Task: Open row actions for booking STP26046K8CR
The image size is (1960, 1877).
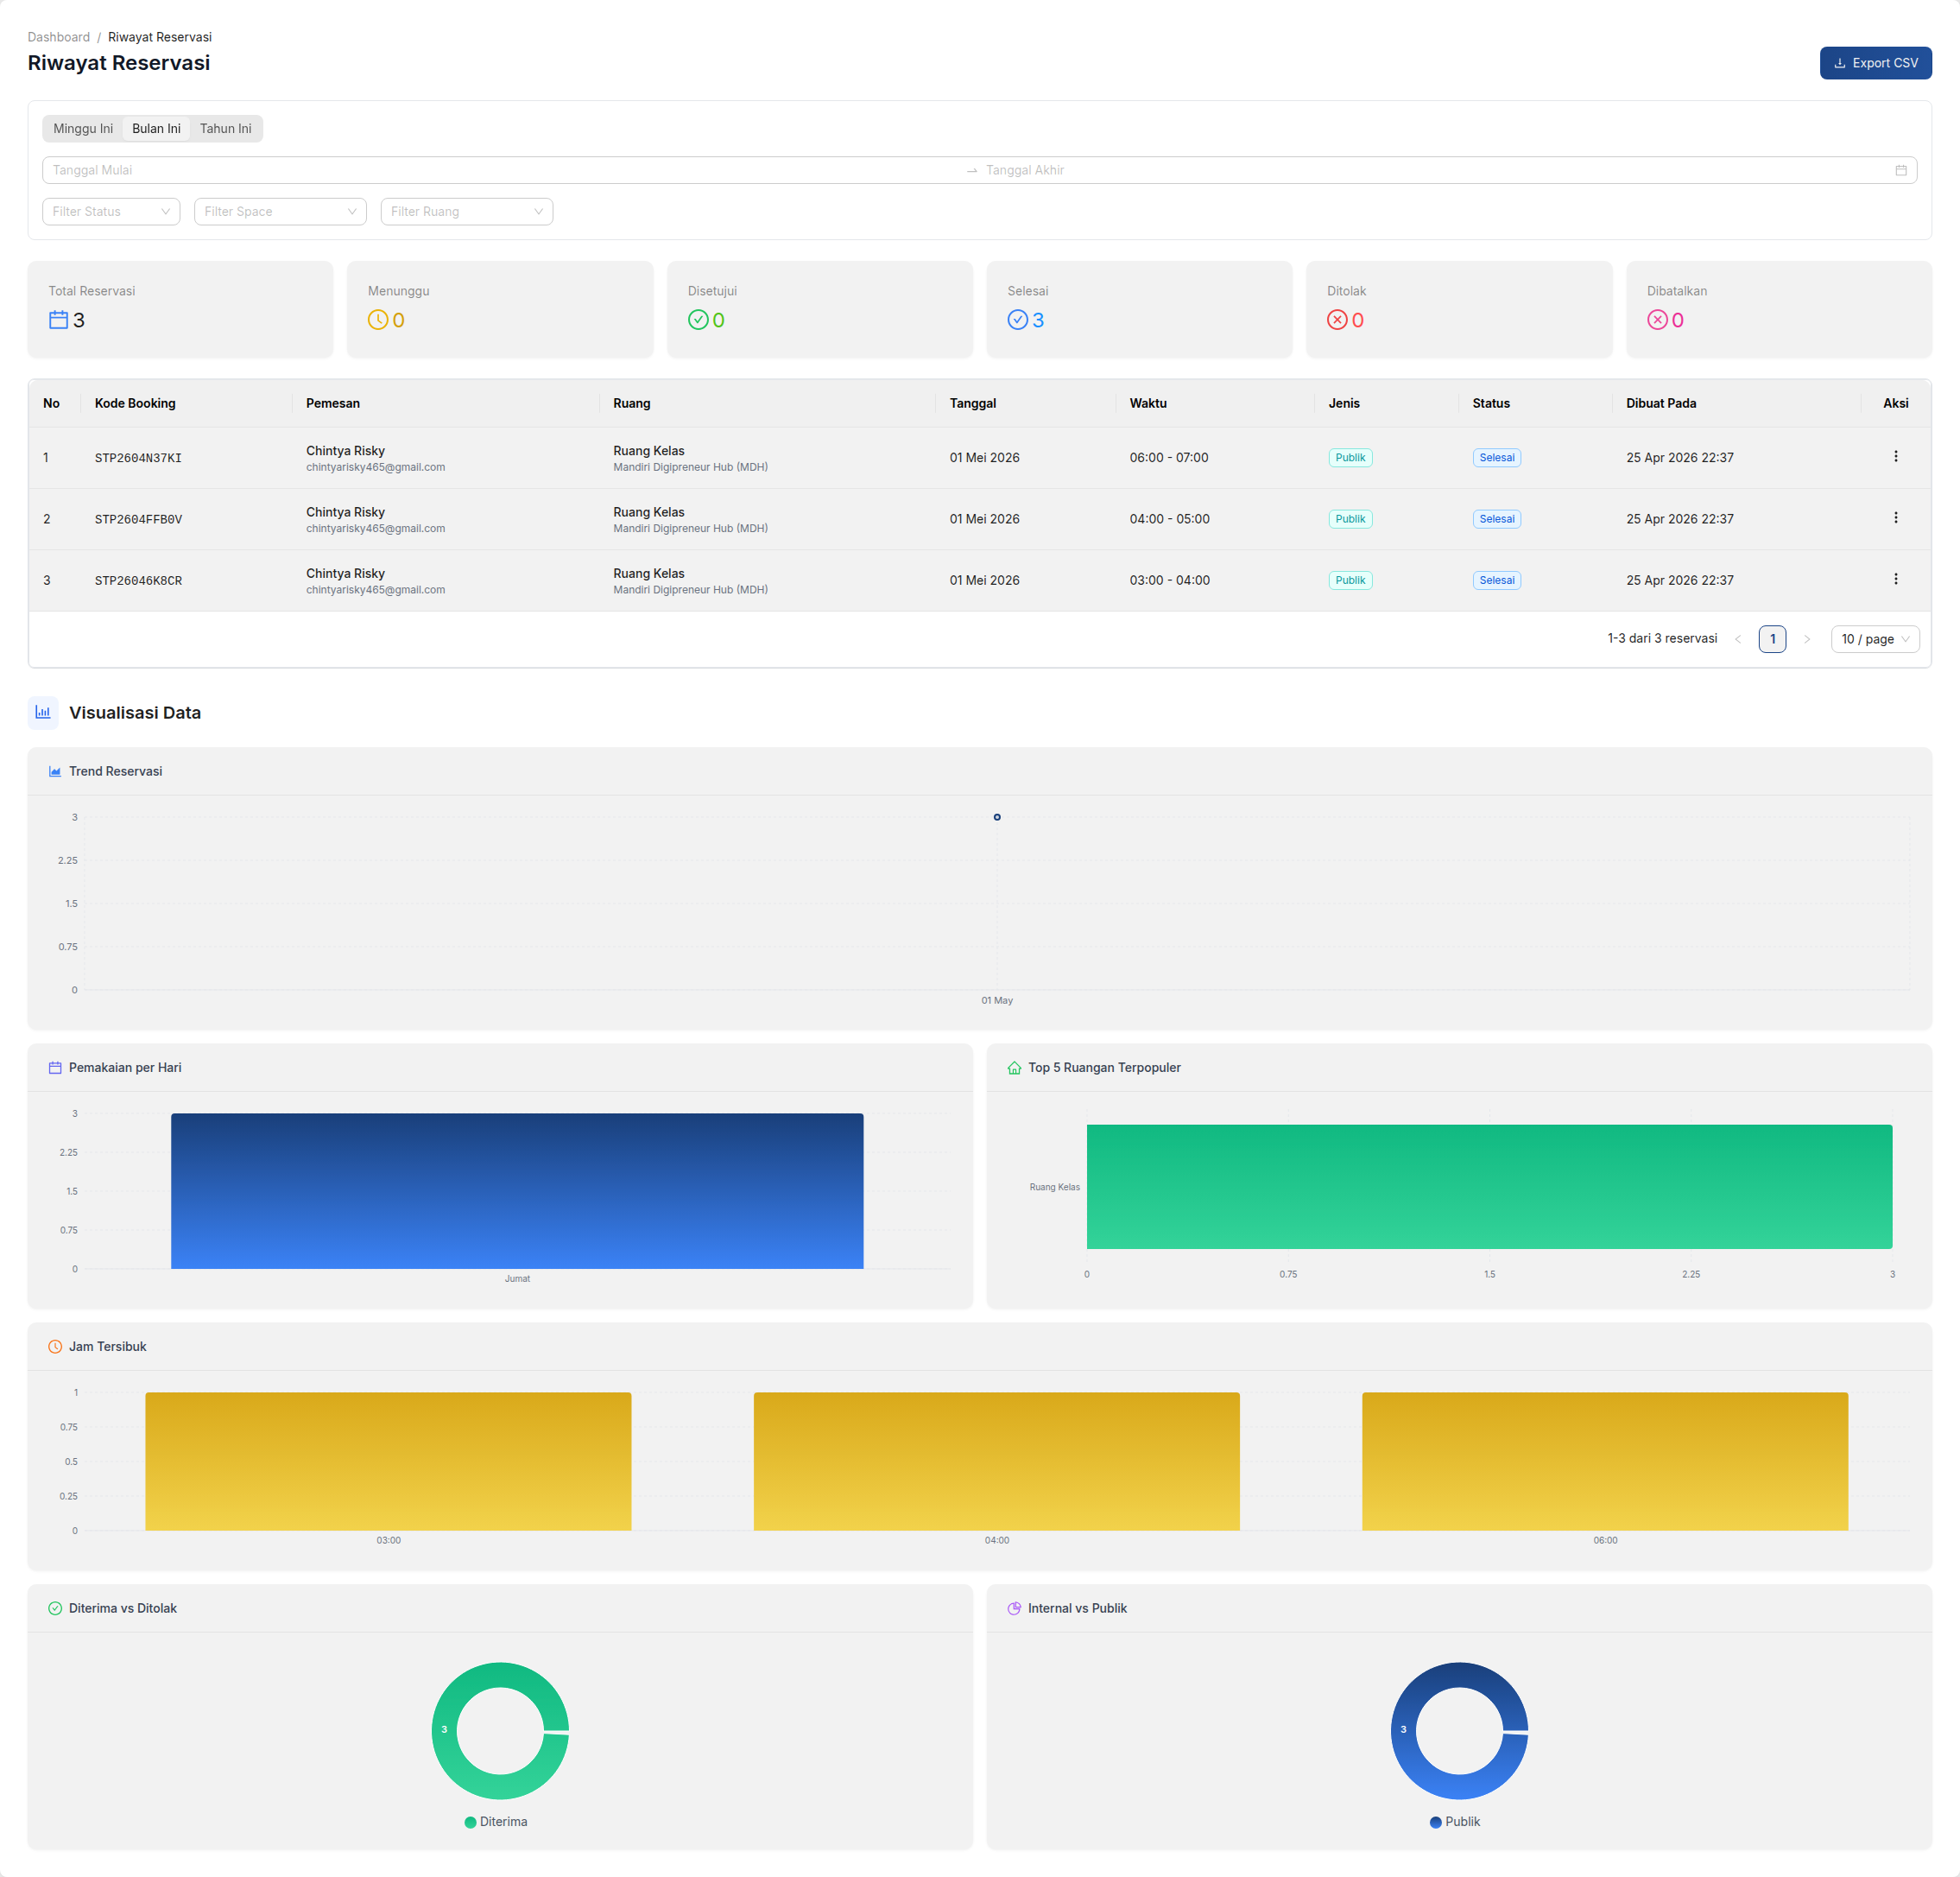Action: click(x=1895, y=580)
